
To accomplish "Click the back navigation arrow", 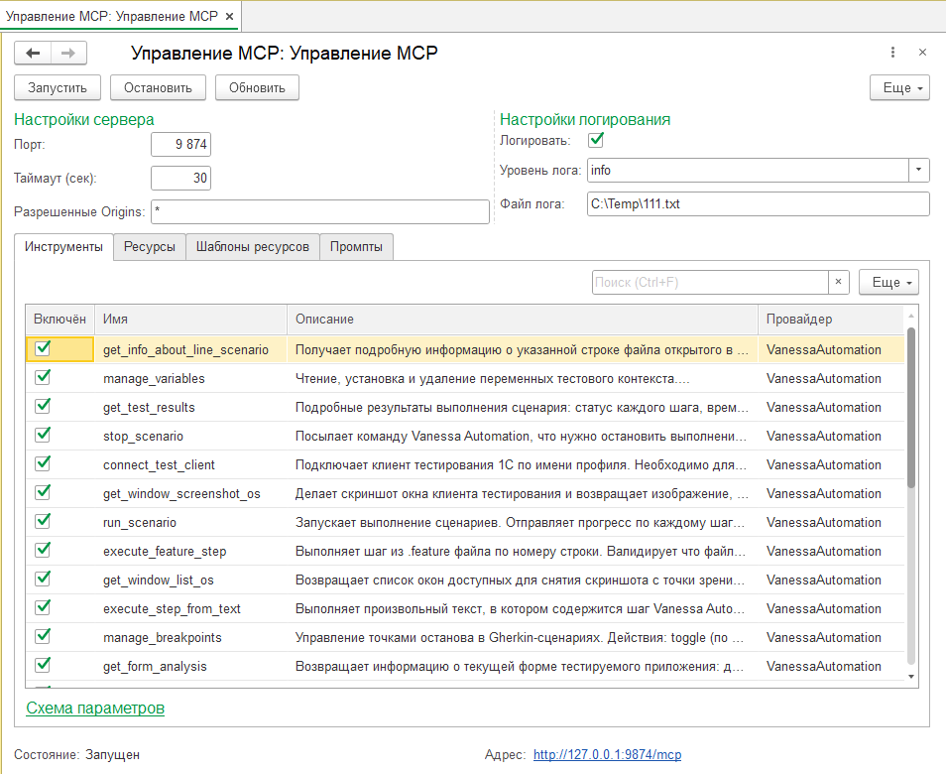I will pos(33,54).
